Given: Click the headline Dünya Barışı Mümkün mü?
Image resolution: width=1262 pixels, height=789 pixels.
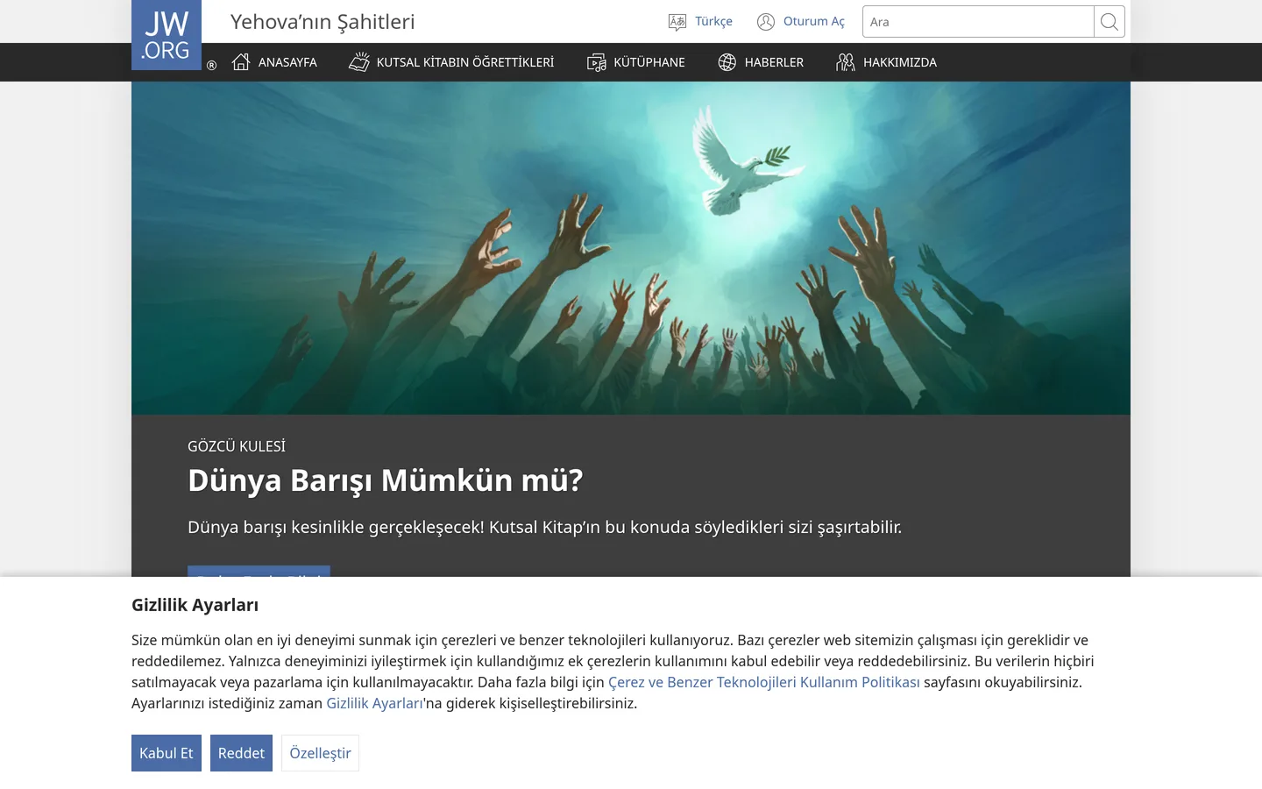Looking at the screenshot, I should pos(386,480).
